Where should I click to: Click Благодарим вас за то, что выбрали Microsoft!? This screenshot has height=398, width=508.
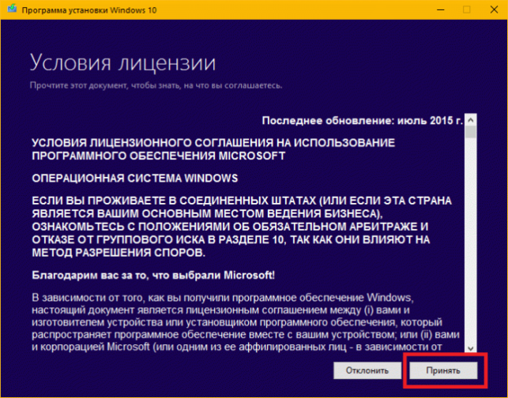[x=153, y=276]
